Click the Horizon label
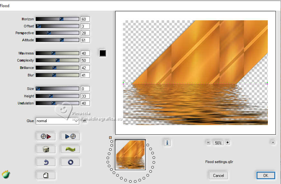This screenshot has height=184, width=281. click(28, 19)
